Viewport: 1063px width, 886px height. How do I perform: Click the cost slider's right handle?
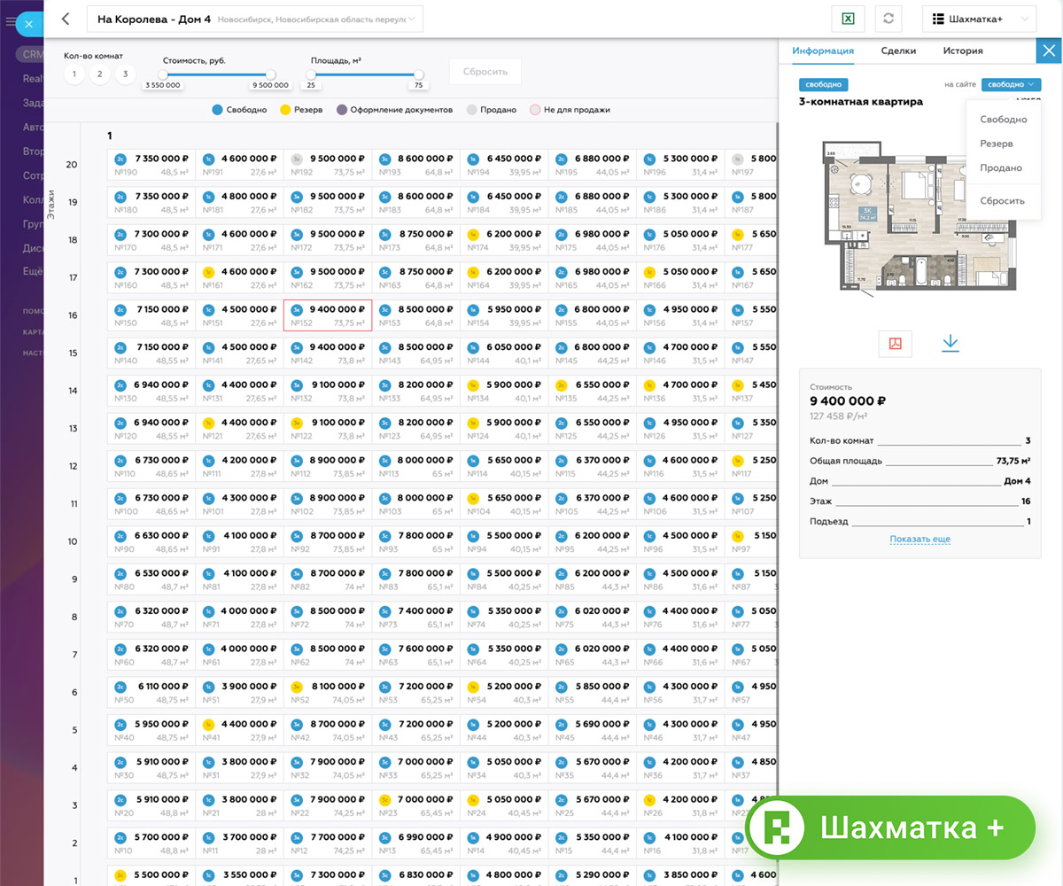[x=271, y=75]
